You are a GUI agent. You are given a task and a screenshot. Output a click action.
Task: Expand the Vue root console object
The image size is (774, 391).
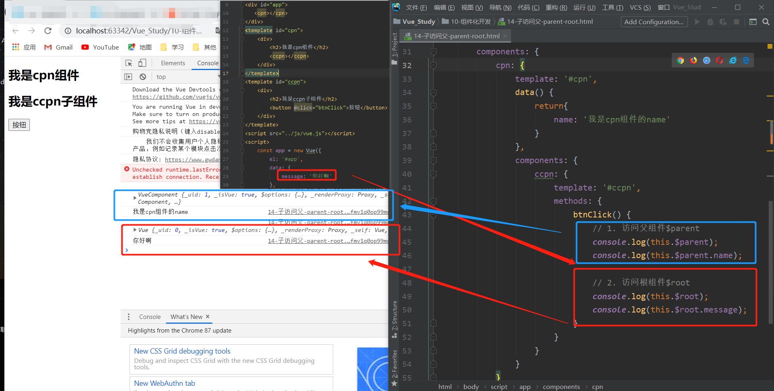click(135, 230)
